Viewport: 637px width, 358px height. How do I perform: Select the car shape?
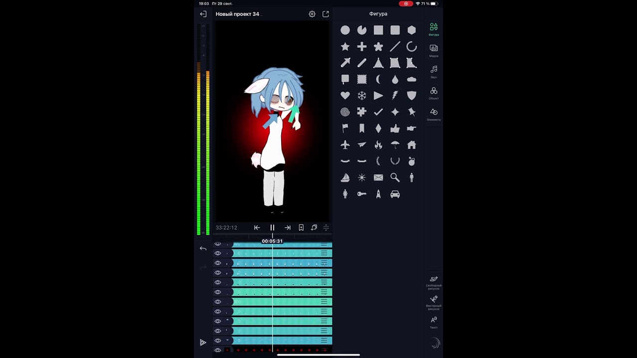pyautogui.click(x=395, y=194)
